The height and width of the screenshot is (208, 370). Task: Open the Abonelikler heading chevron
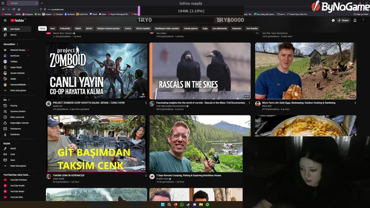(x=17, y=44)
